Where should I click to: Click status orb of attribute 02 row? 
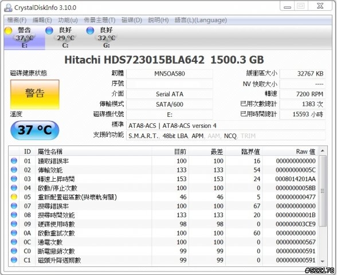(14, 170)
